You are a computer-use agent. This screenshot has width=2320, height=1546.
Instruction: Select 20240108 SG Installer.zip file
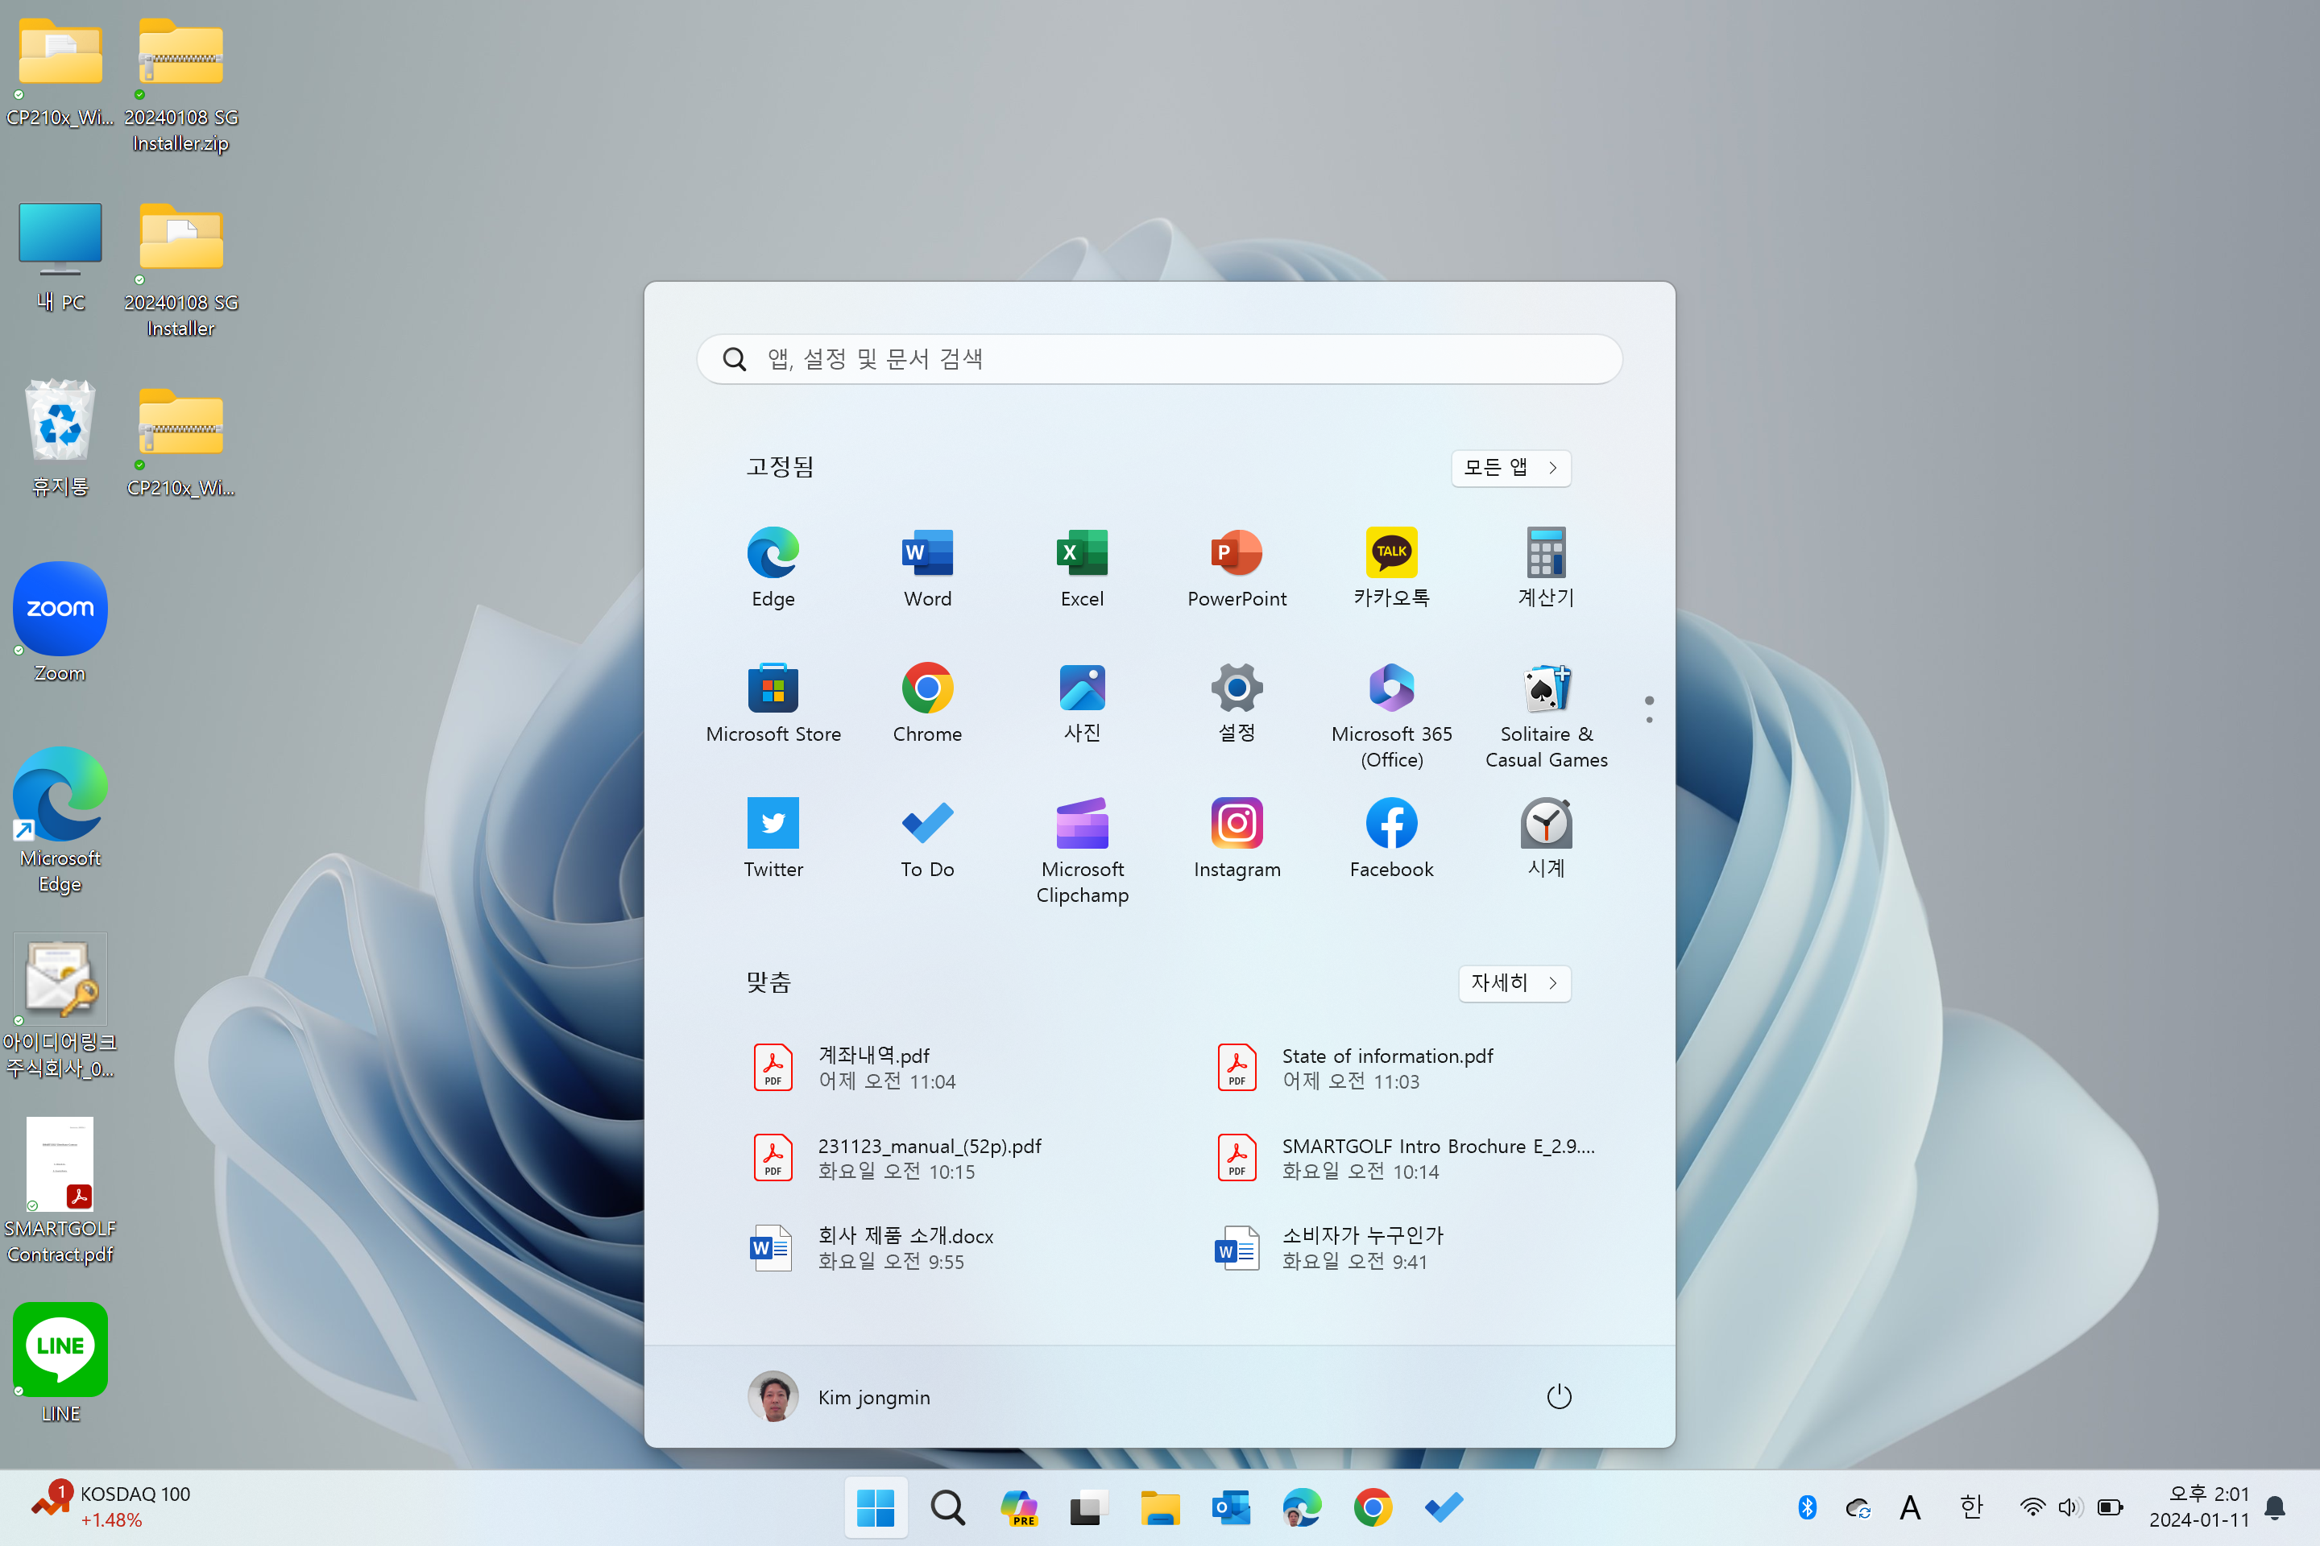(x=180, y=85)
